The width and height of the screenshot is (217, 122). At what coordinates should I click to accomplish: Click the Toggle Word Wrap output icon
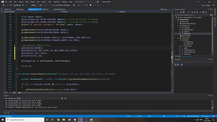(x=65, y=98)
